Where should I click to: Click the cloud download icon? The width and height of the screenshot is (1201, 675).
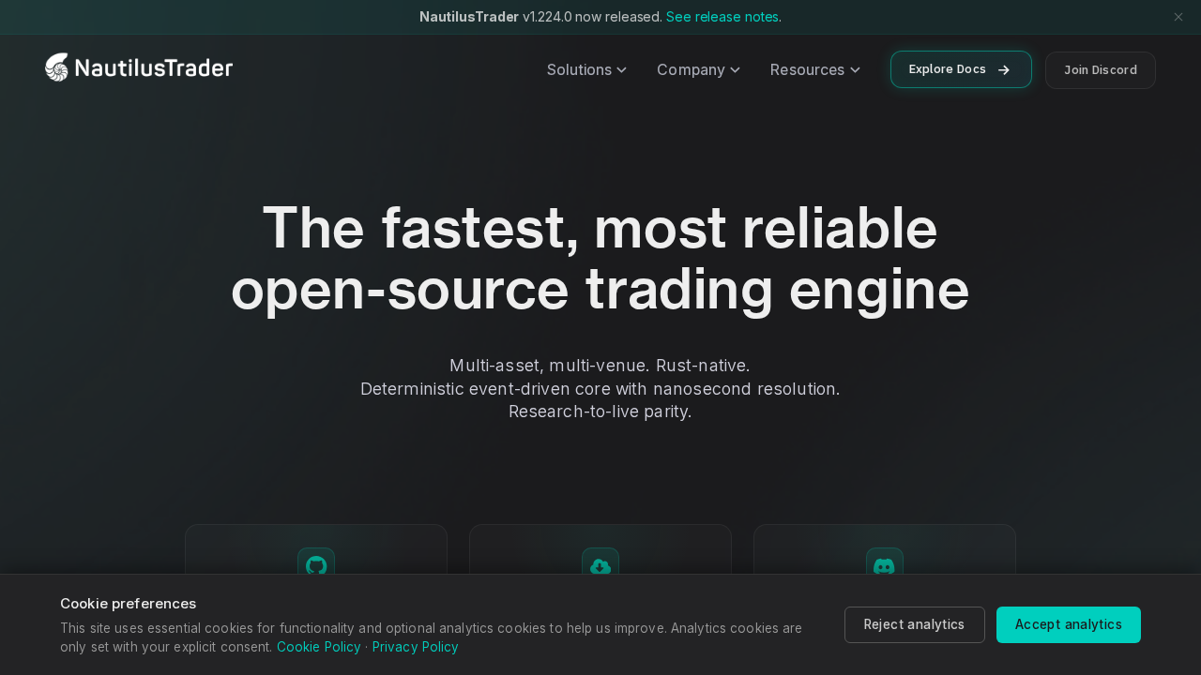600,565
